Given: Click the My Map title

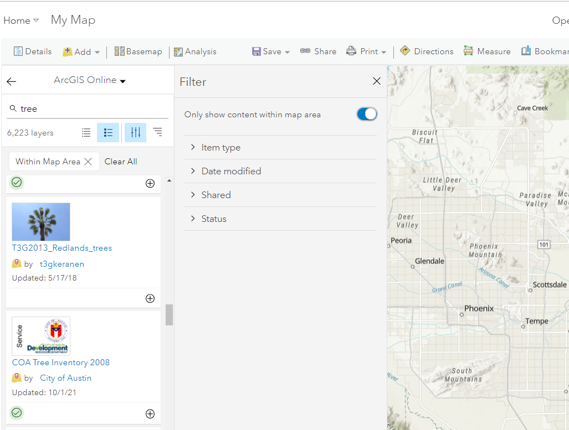Looking at the screenshot, I should click(x=73, y=20).
